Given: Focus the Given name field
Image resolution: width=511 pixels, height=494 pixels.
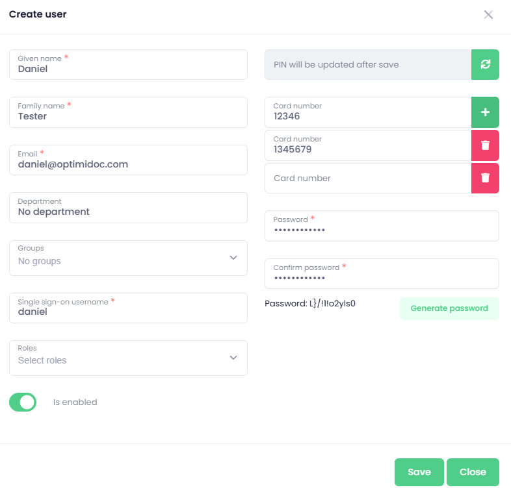Looking at the screenshot, I should point(128,65).
